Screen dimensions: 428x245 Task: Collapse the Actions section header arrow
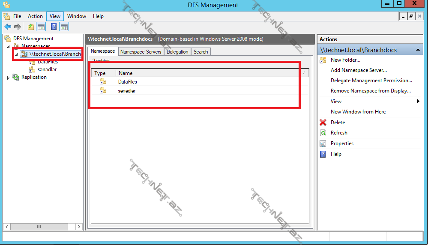pos(418,50)
